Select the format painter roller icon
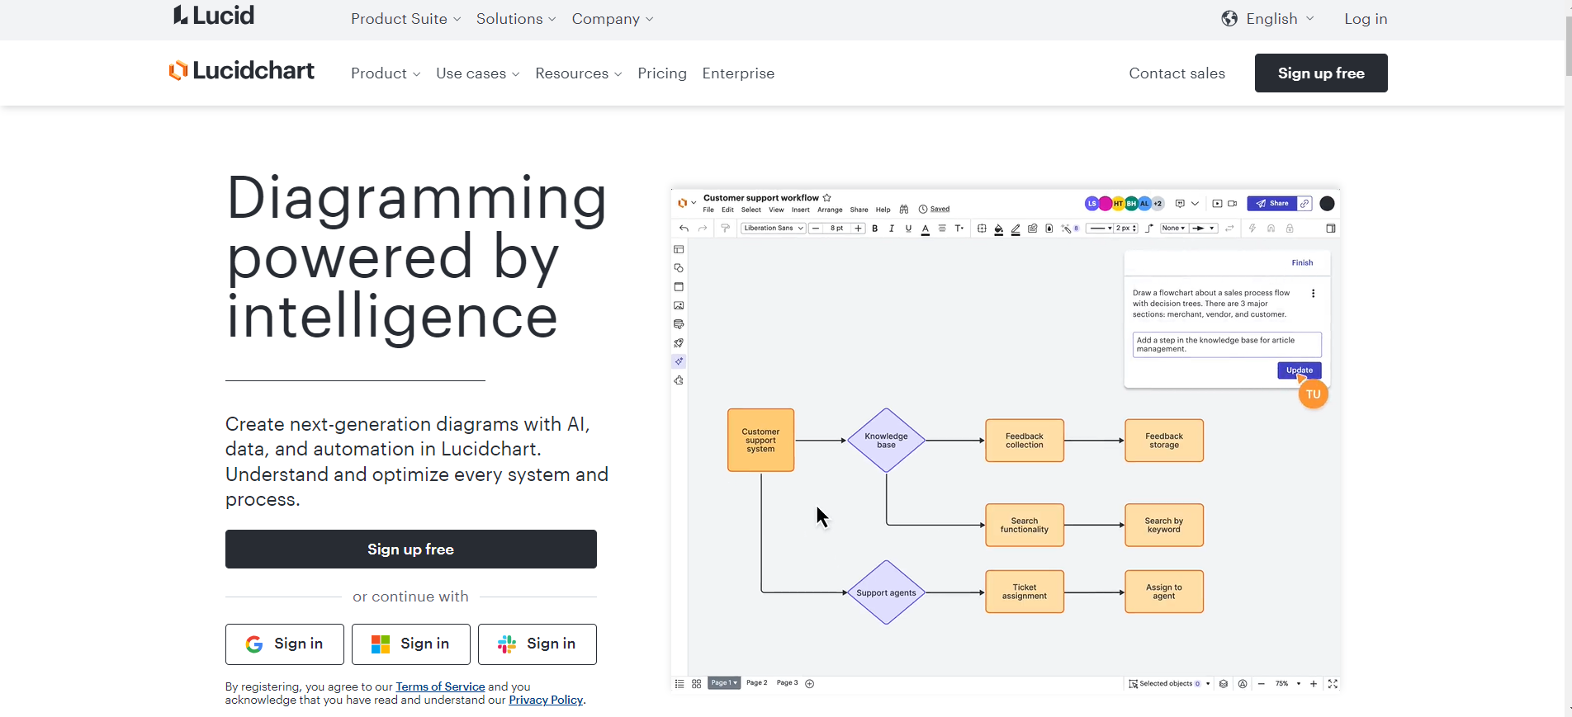This screenshot has width=1572, height=717. click(x=725, y=229)
